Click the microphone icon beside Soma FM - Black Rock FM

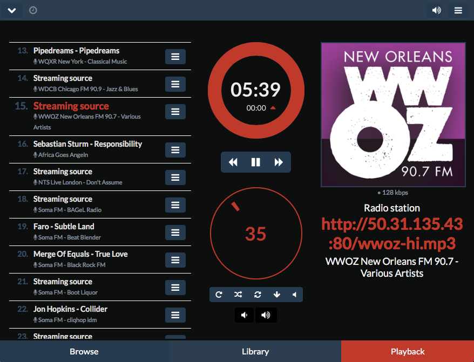(x=36, y=265)
